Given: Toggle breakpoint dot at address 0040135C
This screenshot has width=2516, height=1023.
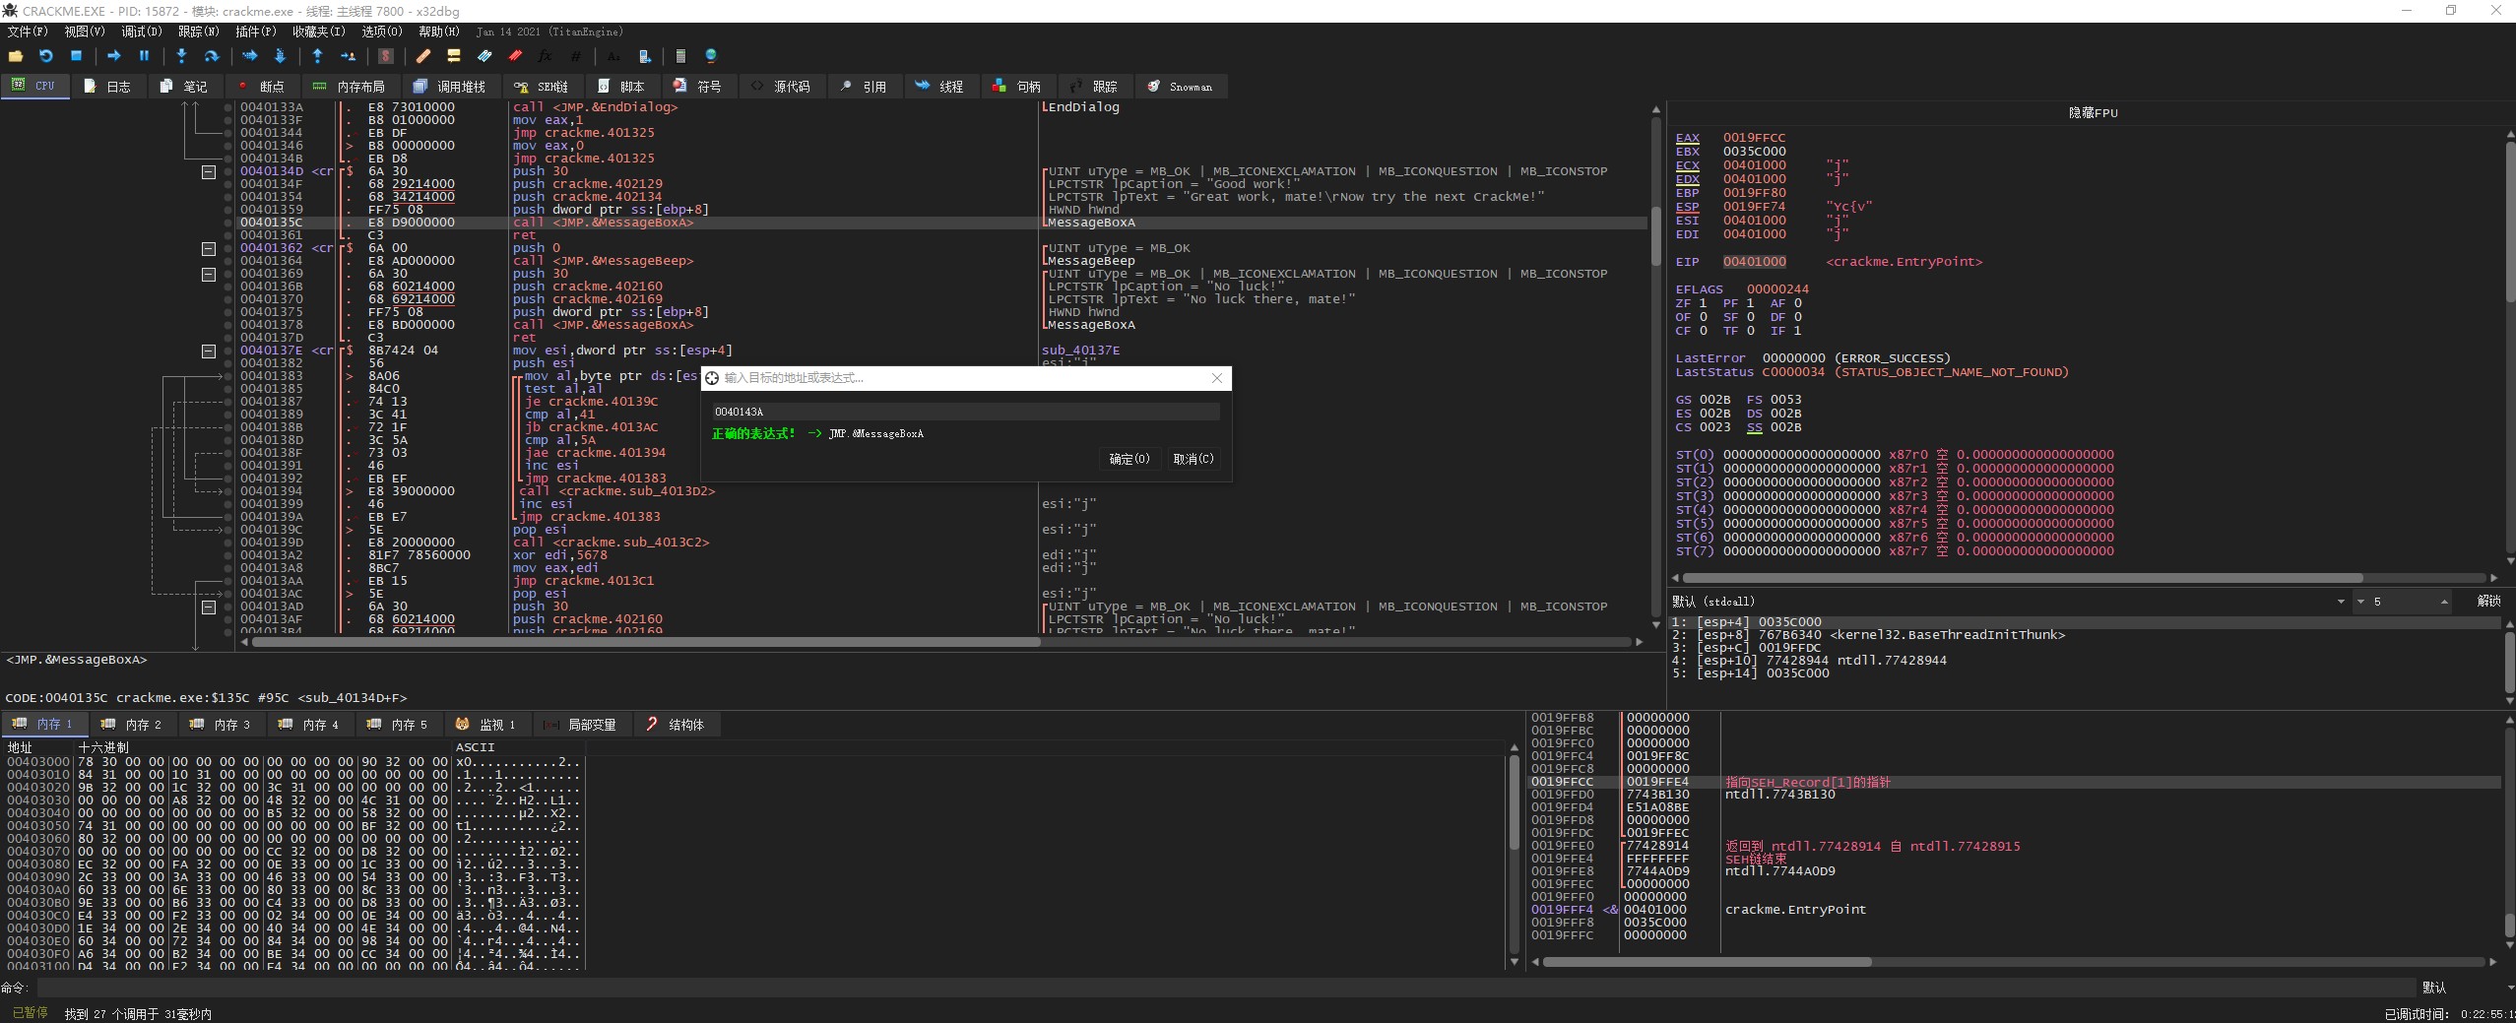Looking at the screenshot, I should tap(228, 223).
